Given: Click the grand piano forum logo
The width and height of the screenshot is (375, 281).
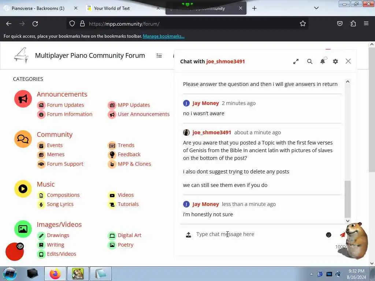Looking at the screenshot, I should [x=21, y=56].
